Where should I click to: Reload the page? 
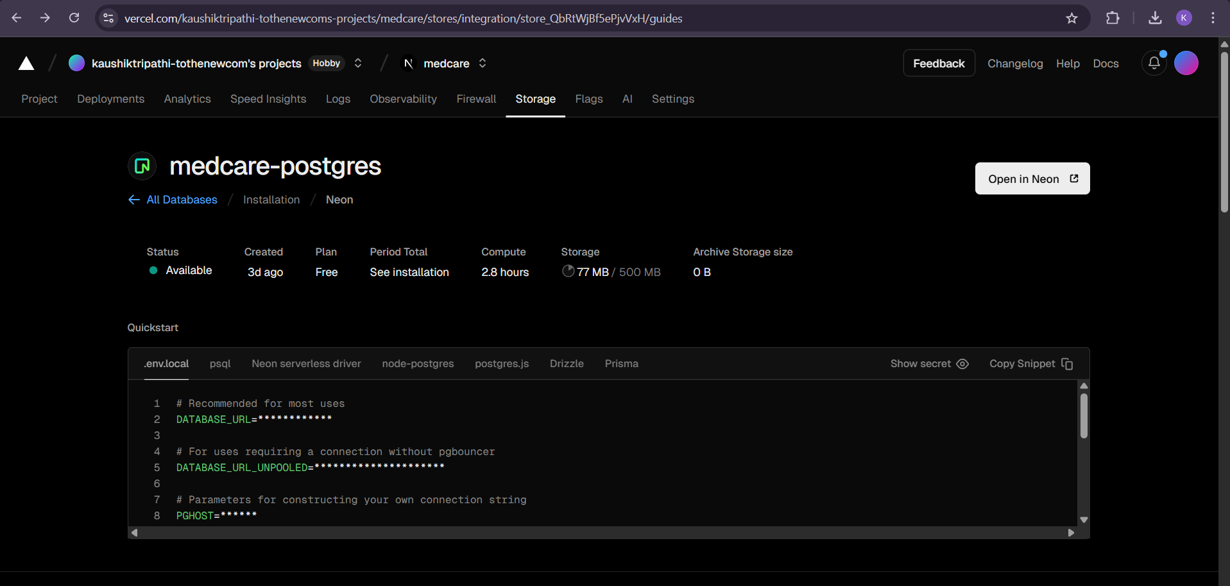tap(74, 18)
